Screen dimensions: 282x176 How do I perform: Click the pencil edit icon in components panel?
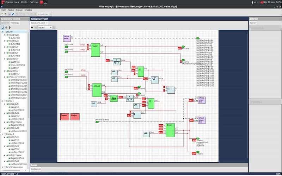coord(2,27)
